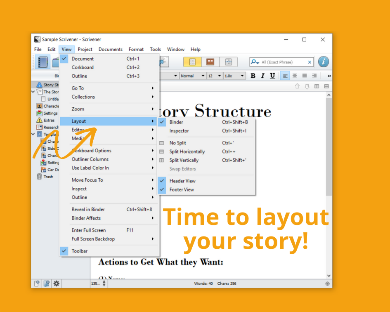Choose No Split in Layout submenu
The image size is (390, 312).
206,143
